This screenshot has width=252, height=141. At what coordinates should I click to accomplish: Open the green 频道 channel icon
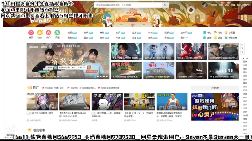tap(57, 33)
